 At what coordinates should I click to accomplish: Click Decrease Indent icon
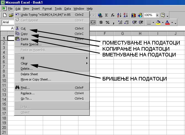click(x=134, y=22)
